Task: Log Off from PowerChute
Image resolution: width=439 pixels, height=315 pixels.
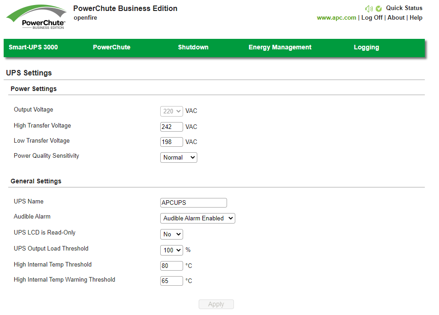Action: pyautogui.click(x=372, y=18)
